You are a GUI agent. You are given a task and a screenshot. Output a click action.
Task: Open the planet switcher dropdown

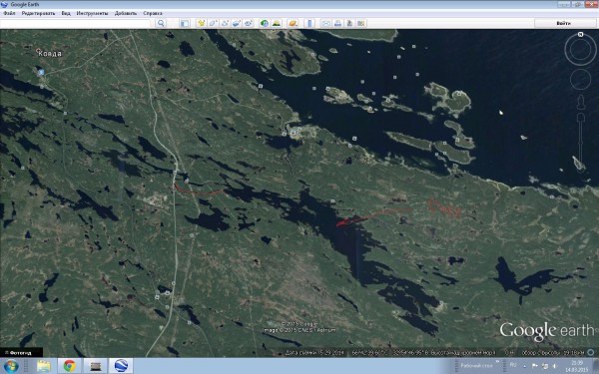coord(293,23)
